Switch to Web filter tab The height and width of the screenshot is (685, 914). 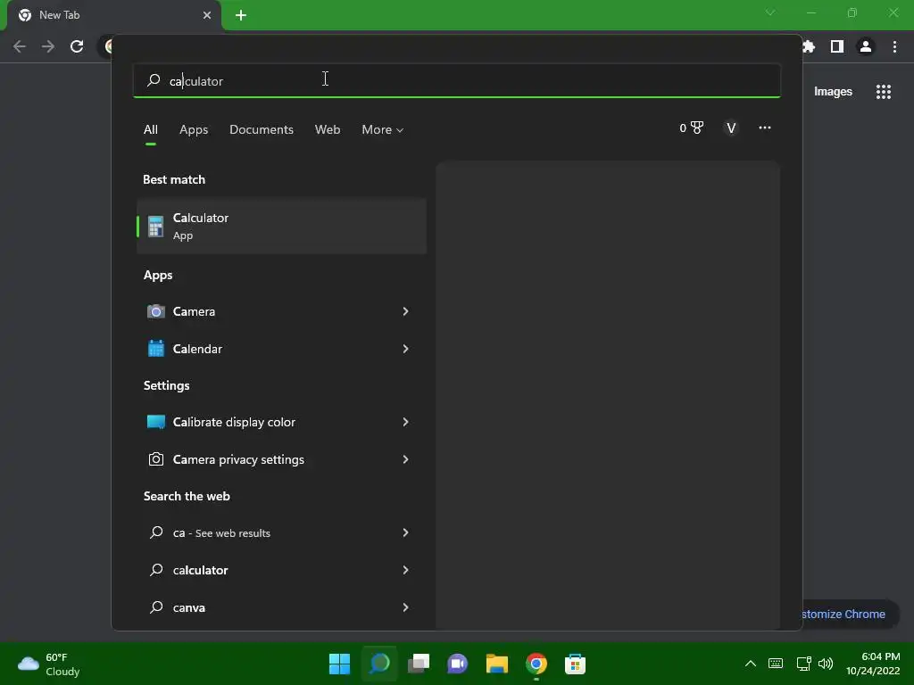coord(328,129)
